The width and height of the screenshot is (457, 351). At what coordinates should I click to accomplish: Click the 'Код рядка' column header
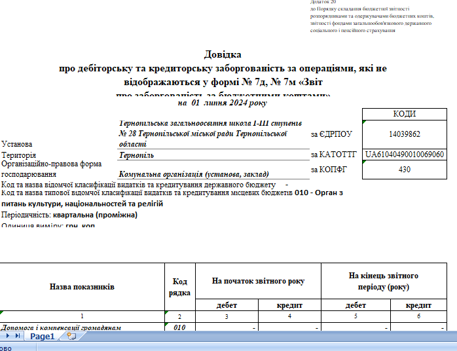point(180,287)
